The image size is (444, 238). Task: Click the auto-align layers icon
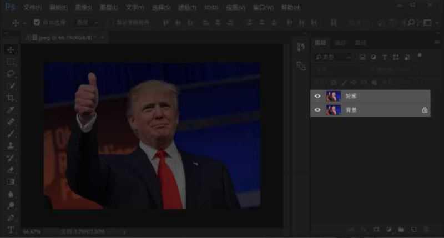334,22
